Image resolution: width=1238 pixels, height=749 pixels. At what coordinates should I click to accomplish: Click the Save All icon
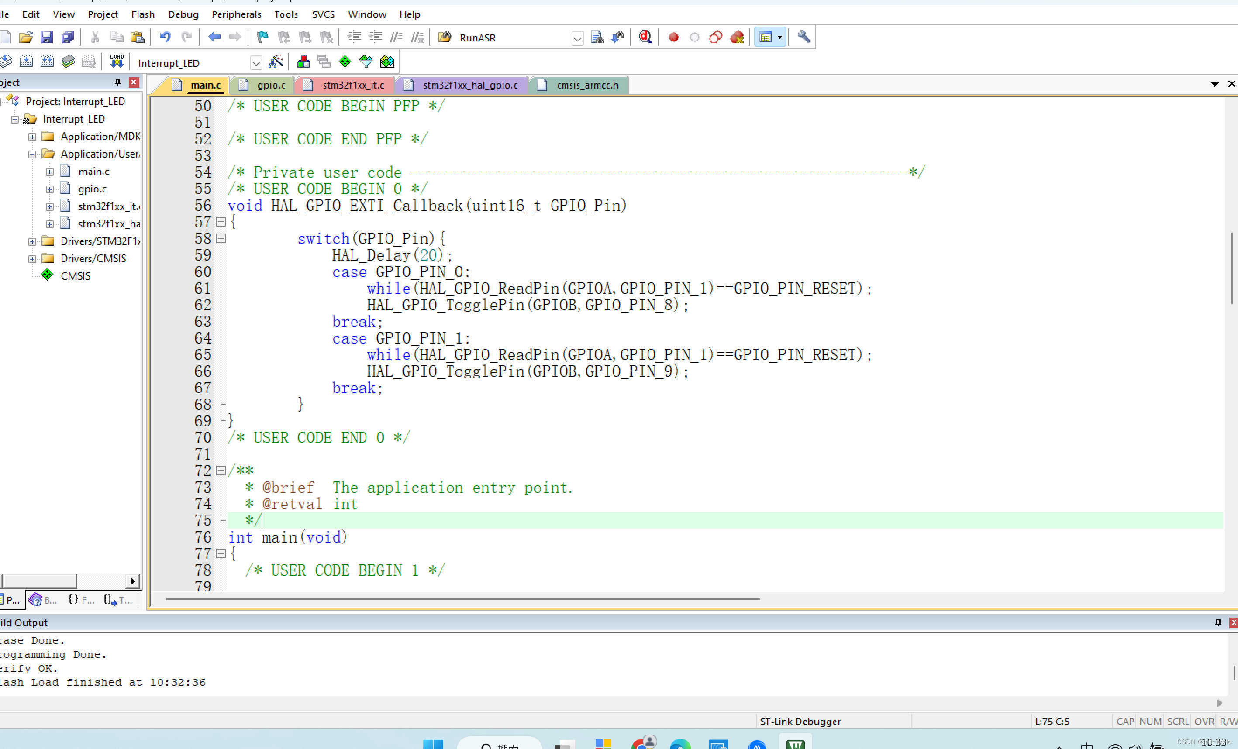click(67, 37)
